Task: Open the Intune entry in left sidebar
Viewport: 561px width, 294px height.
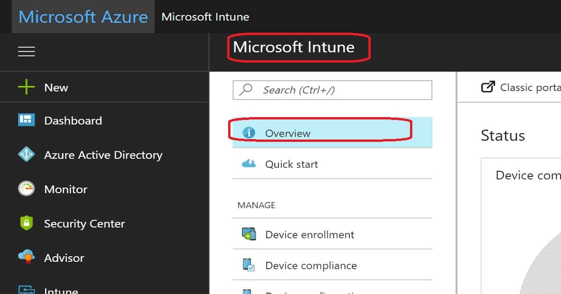Action: click(x=104, y=289)
